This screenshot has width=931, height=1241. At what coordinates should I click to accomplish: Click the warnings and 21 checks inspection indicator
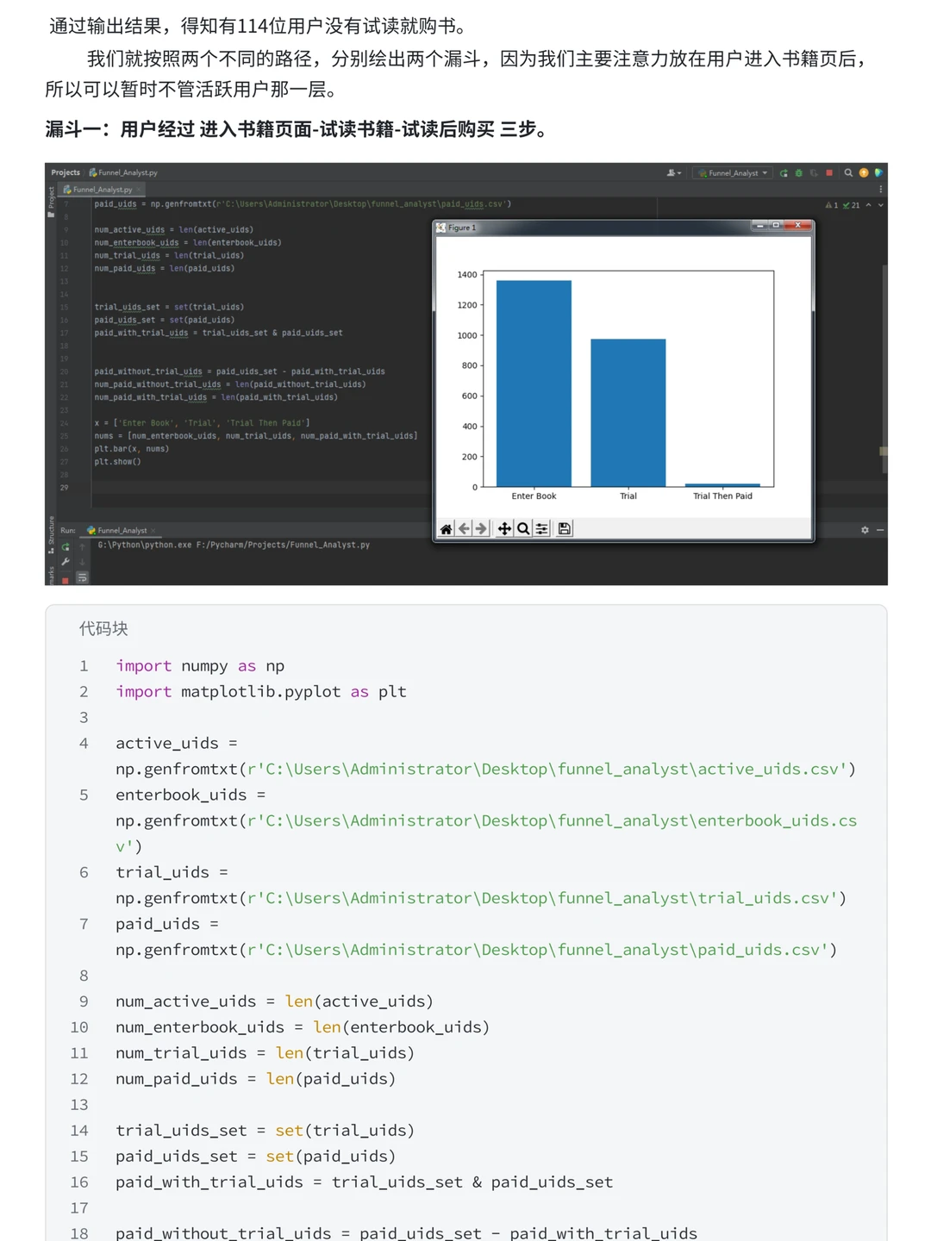842,205
